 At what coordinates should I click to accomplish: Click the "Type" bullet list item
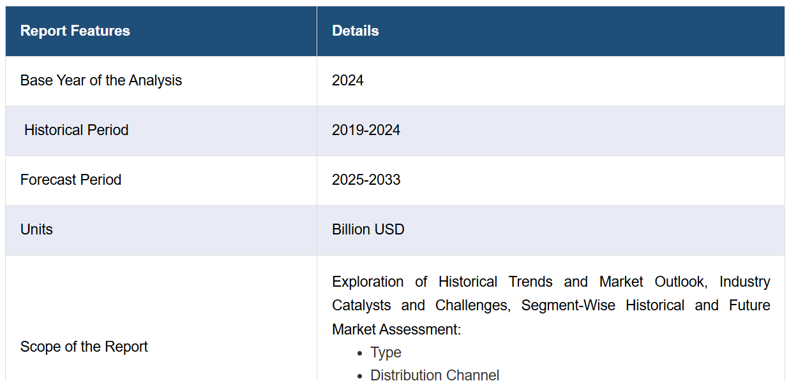386,352
